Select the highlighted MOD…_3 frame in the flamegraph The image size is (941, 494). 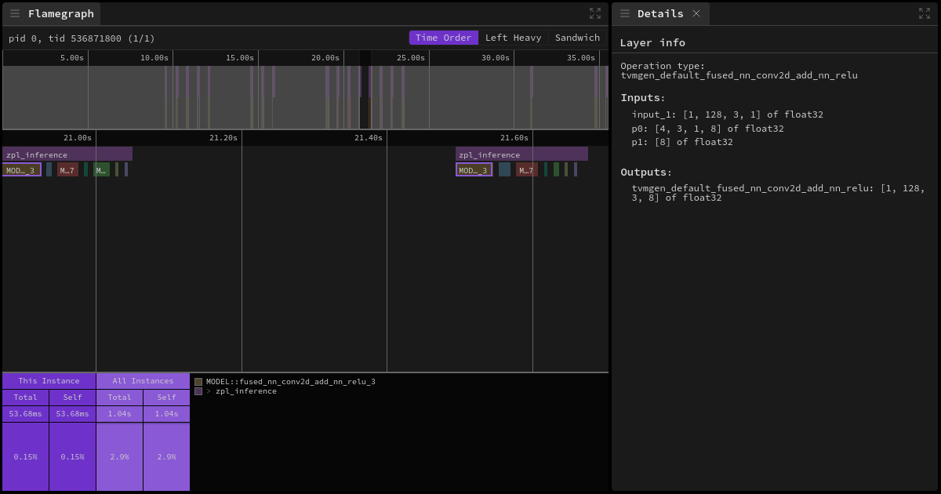[x=22, y=169]
